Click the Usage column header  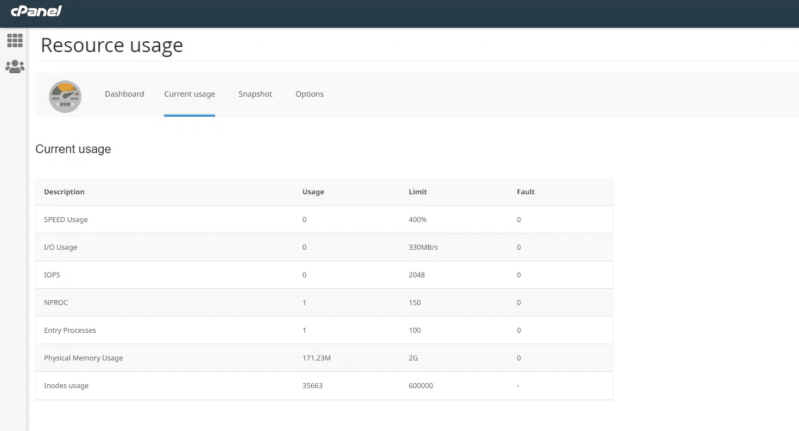pyautogui.click(x=313, y=192)
